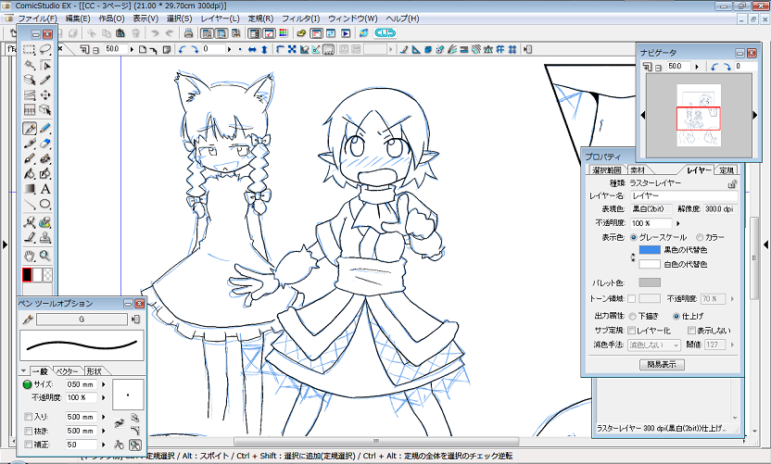This screenshot has width=771, height=464.
Task: Click the G pen preset name button
Action: coord(82,320)
